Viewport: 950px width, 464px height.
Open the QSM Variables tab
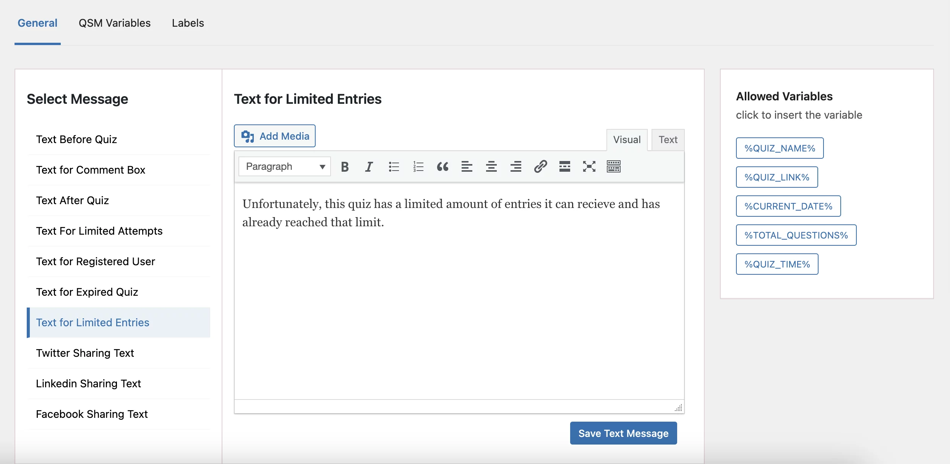pos(115,23)
